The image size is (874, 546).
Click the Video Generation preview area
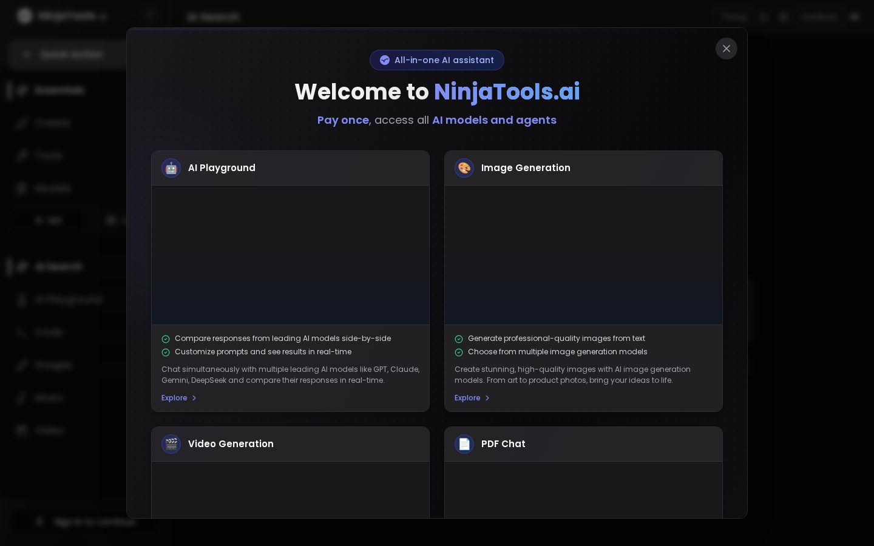290,490
